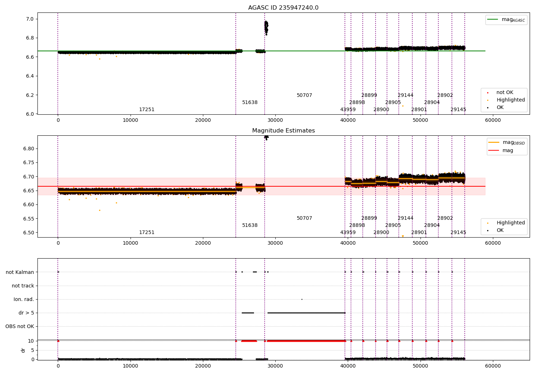The height and width of the screenshot is (374, 535).
Task: Click obsid label 17251 in the AGASC ID plot
Action: point(147,110)
